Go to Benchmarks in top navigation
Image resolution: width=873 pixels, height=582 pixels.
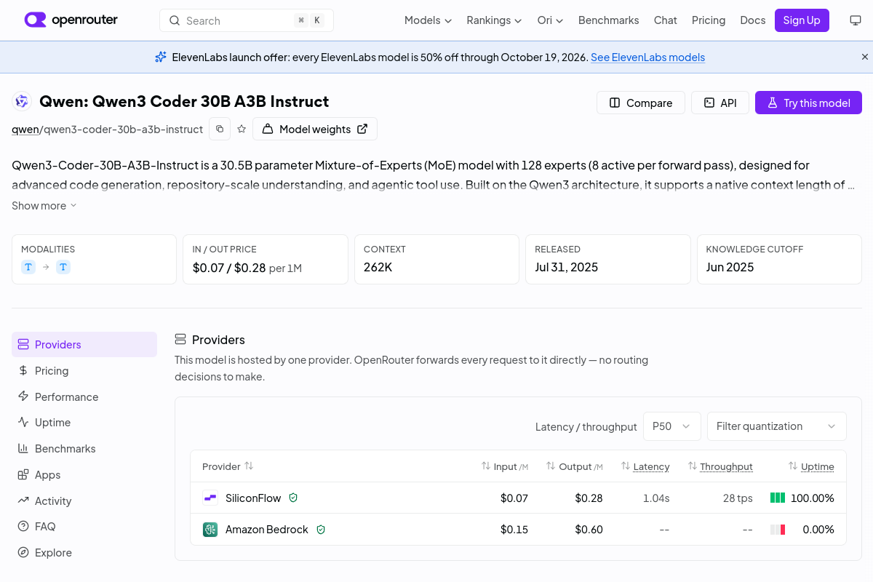tap(608, 20)
